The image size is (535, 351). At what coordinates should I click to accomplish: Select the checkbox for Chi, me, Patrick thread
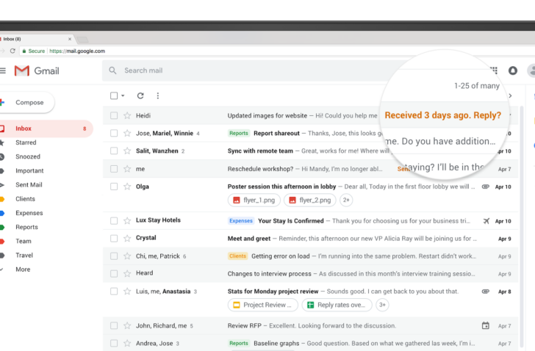114,256
